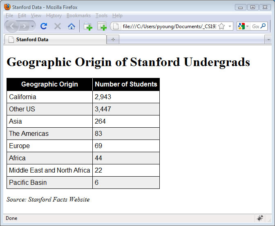The width and height of the screenshot is (275, 226).
Task: Open the address bar history dropdown arrow
Action: [x=230, y=27]
